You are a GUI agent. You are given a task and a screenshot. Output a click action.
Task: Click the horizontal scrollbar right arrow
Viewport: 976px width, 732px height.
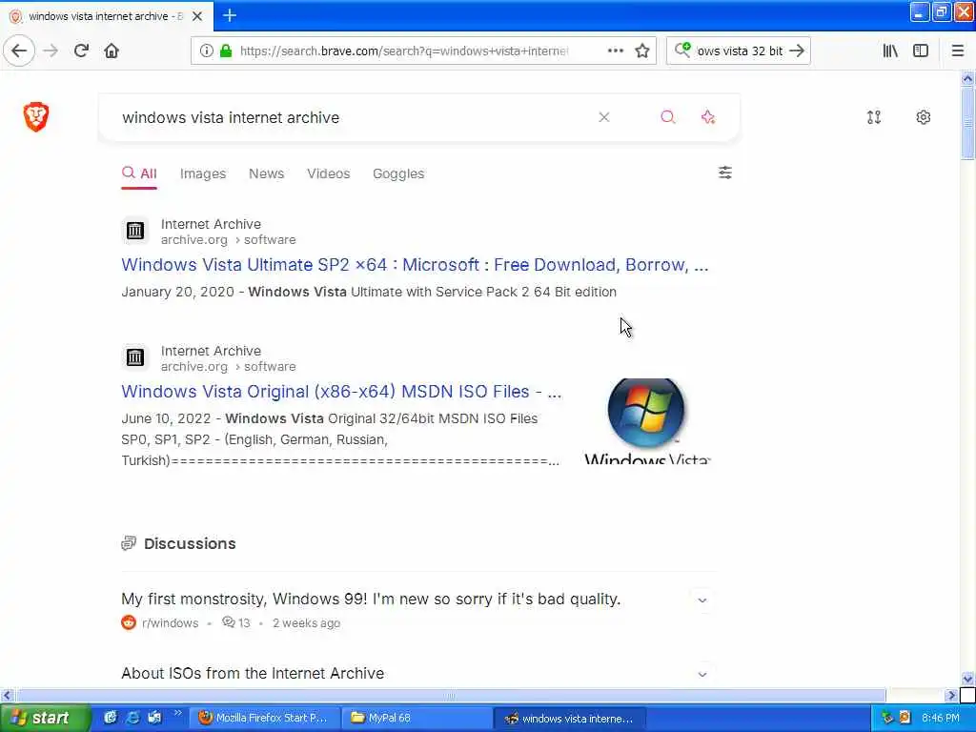(x=951, y=695)
